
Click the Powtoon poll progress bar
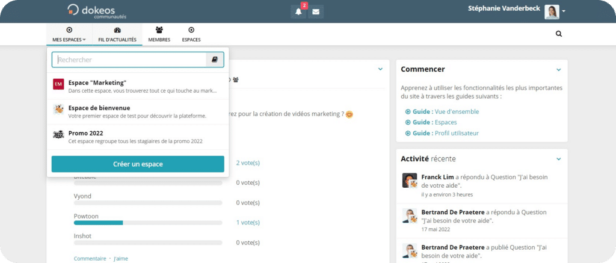tap(148, 223)
